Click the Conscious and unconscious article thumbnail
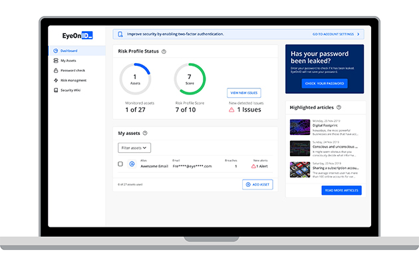 click(x=300, y=148)
